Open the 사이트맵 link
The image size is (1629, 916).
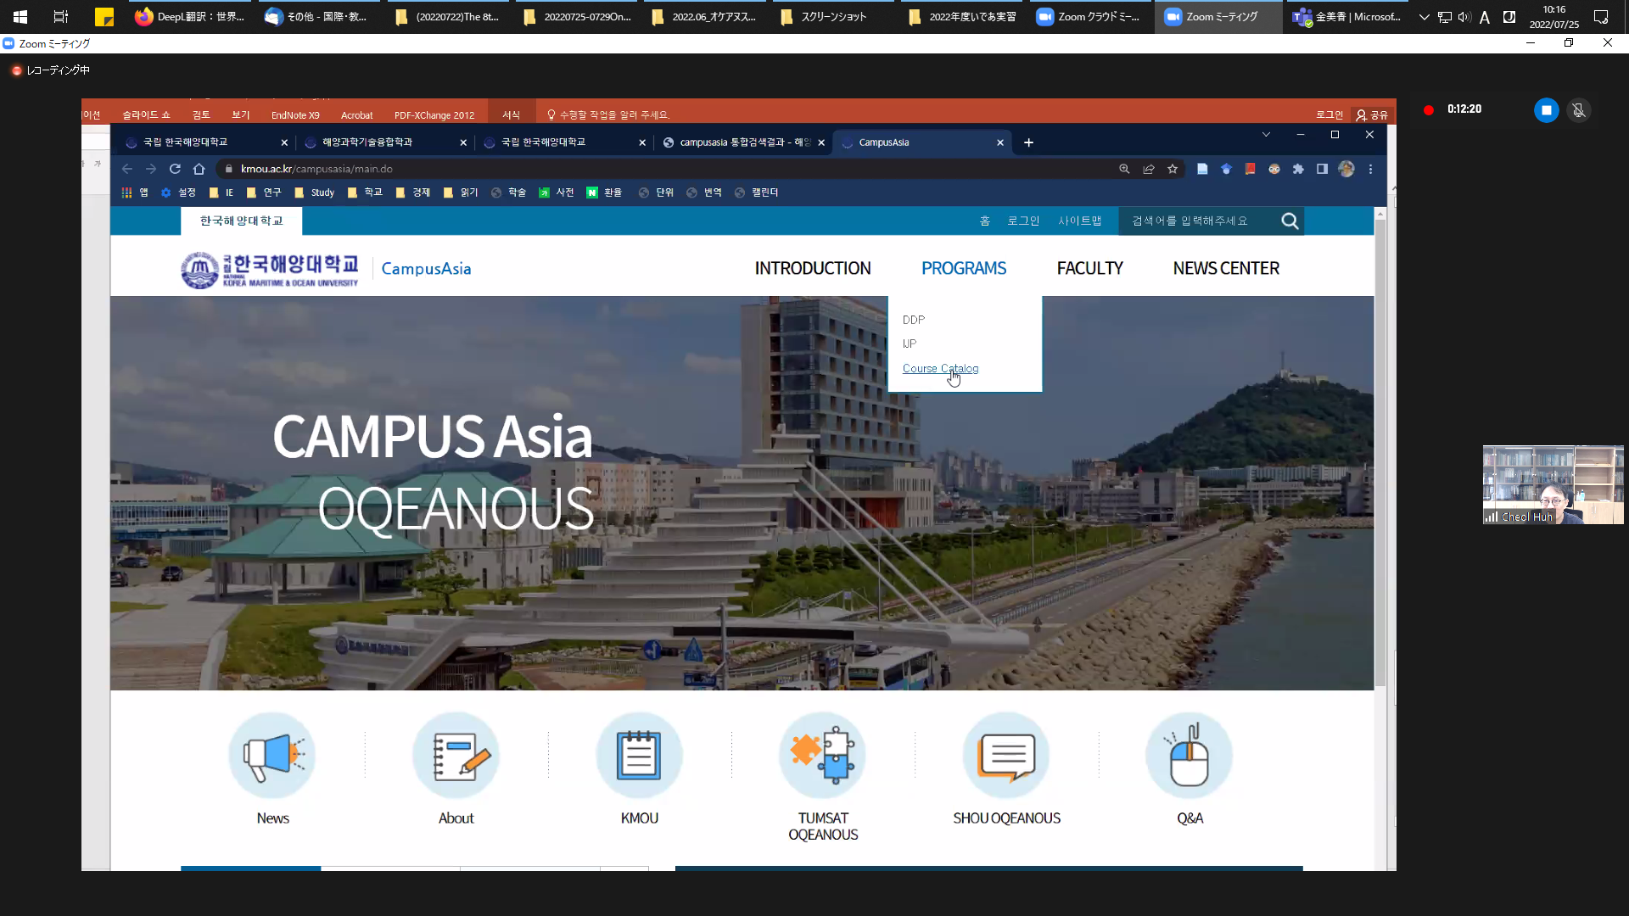coord(1080,221)
